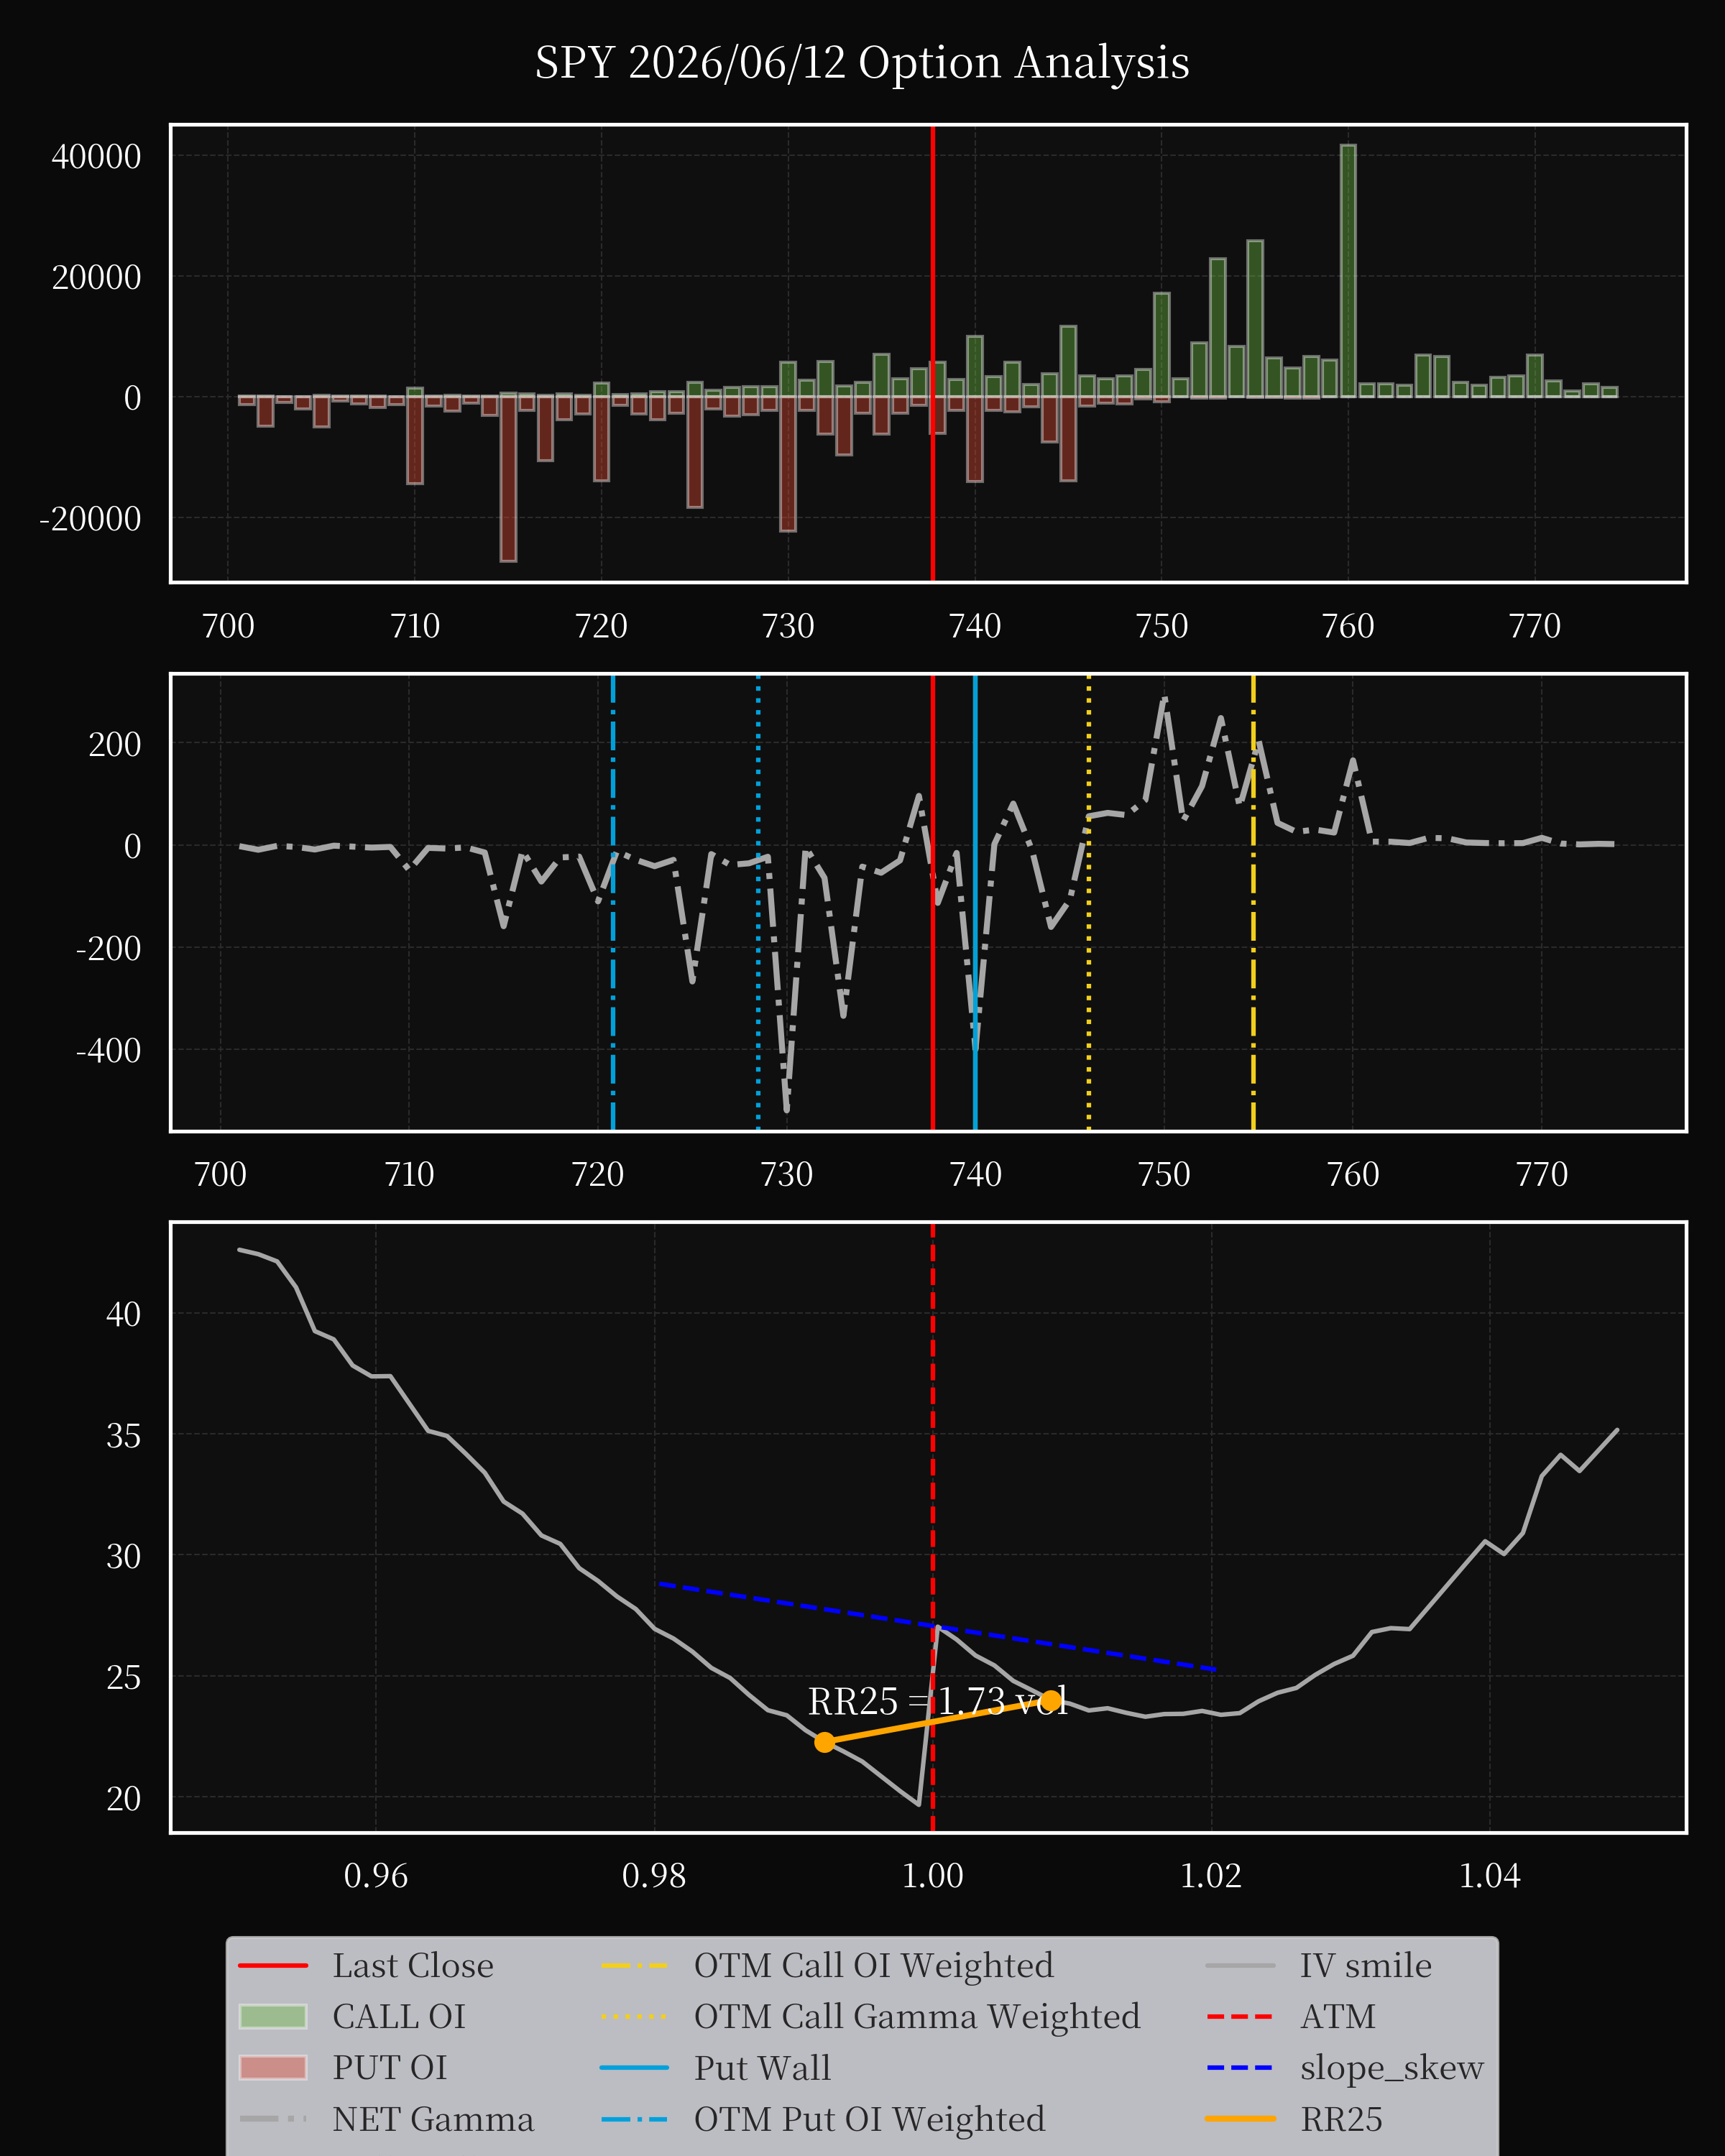The width and height of the screenshot is (1725, 2156).
Task: Click the 1.00 moneyness axis label
Action: pos(933,1875)
